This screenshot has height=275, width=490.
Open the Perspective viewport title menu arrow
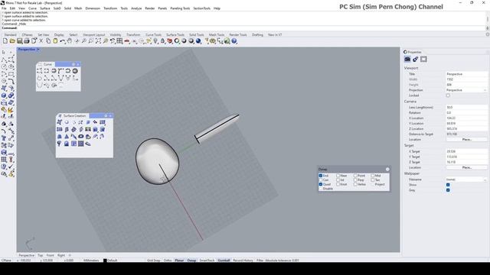(38, 49)
